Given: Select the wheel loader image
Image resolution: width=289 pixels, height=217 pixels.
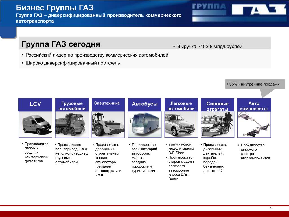Looking at the screenshot, I should [108, 124].
